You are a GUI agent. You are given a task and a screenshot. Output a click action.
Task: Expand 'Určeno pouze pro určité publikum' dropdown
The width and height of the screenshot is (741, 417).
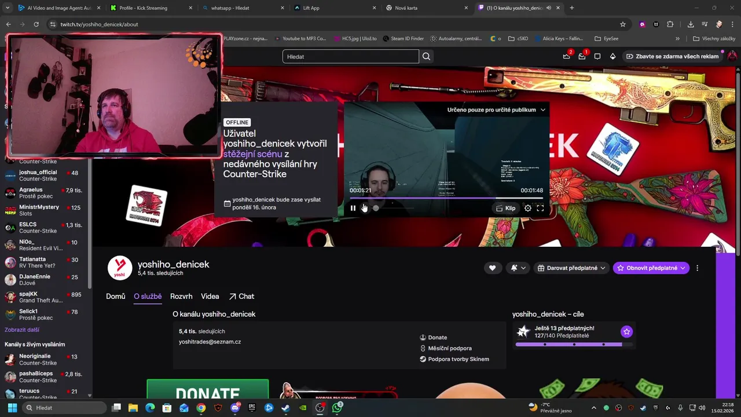pyautogui.click(x=496, y=109)
